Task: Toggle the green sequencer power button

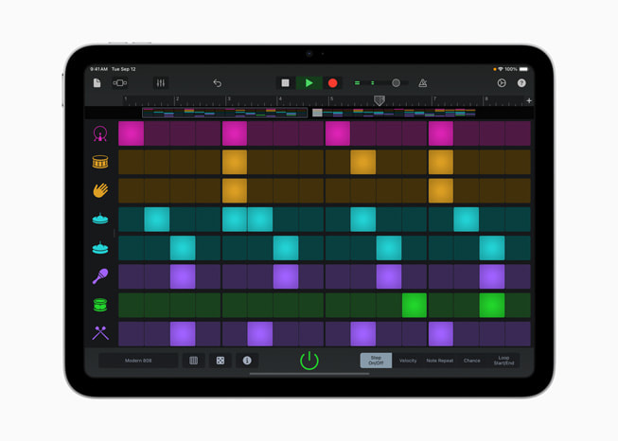Action: pyautogui.click(x=309, y=361)
